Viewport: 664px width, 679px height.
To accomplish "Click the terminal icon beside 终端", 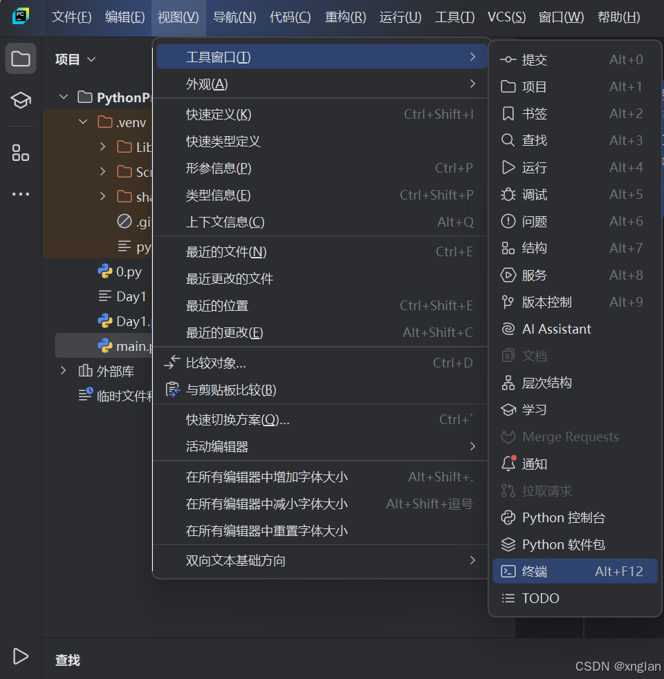I will click(x=508, y=571).
